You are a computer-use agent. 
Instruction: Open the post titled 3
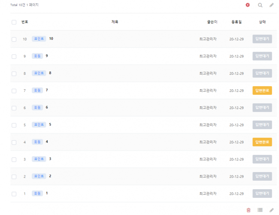click(50, 159)
